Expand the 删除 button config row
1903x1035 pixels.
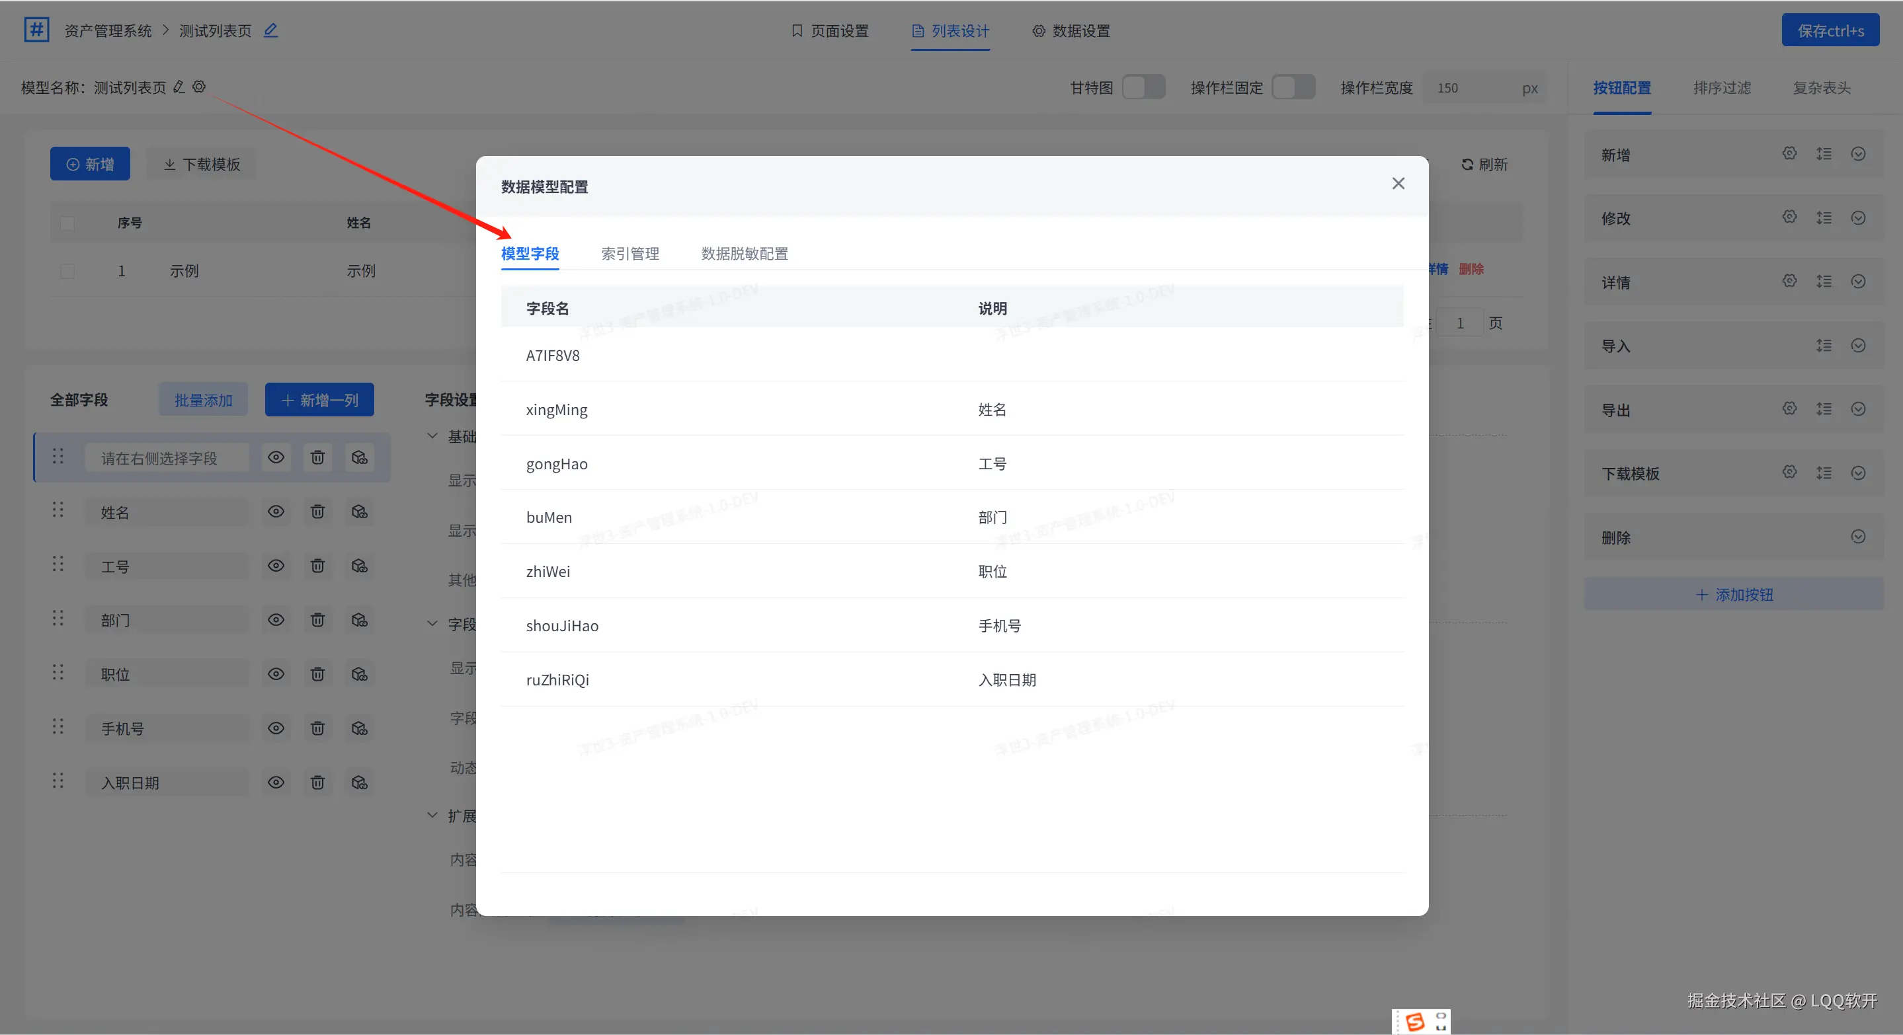pyautogui.click(x=1859, y=537)
